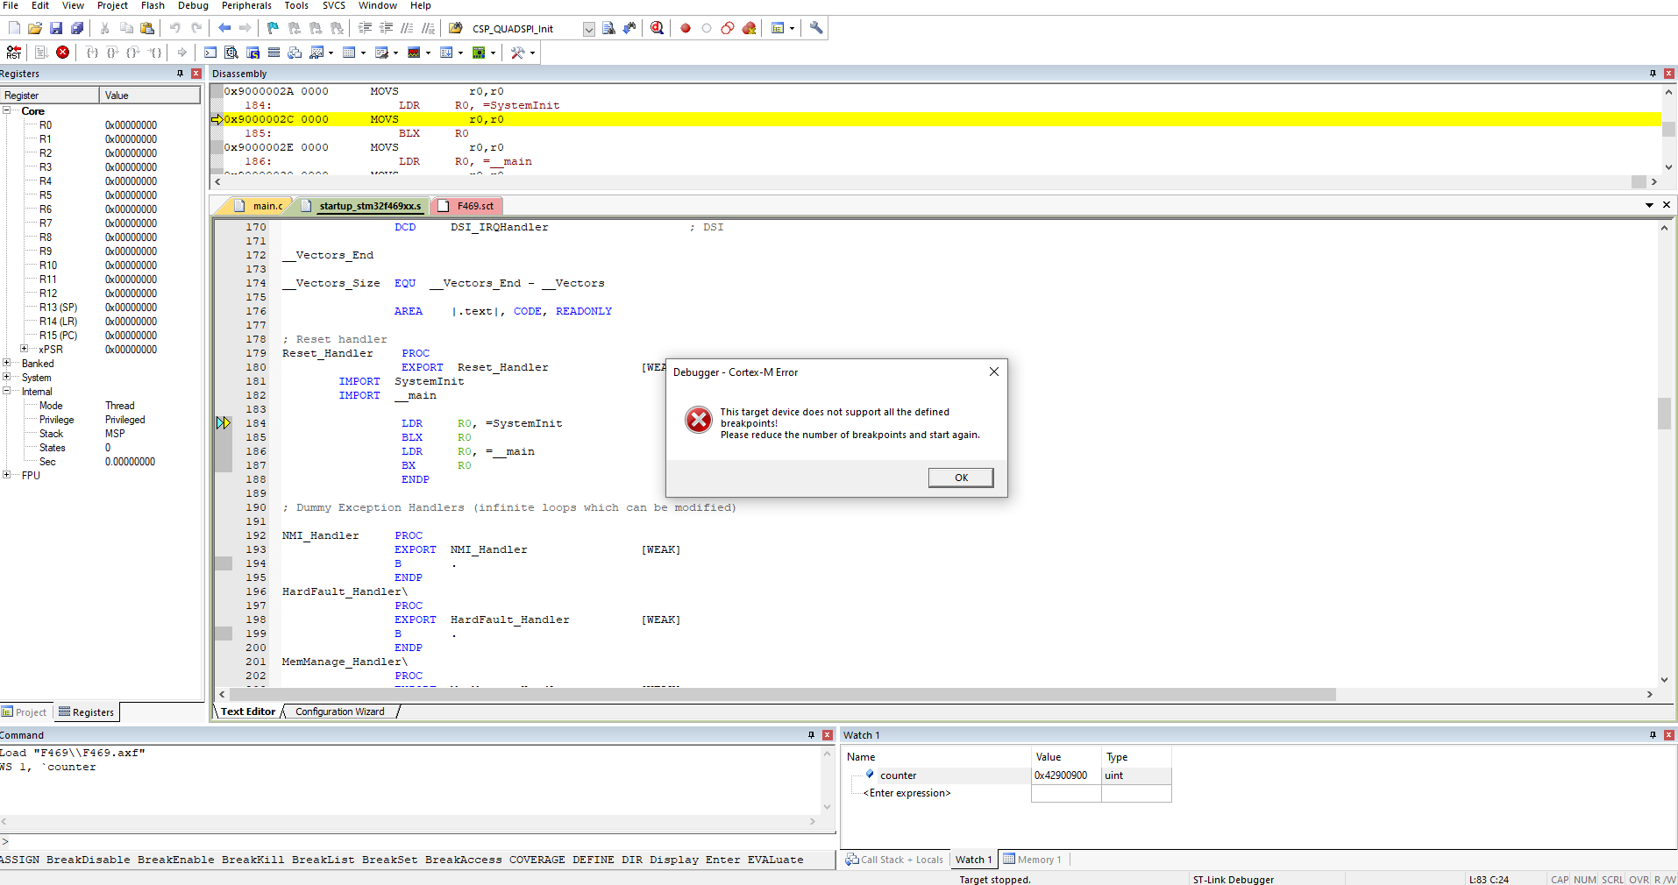Click the Save file icon
This screenshot has width=1678, height=885.
[x=56, y=28]
